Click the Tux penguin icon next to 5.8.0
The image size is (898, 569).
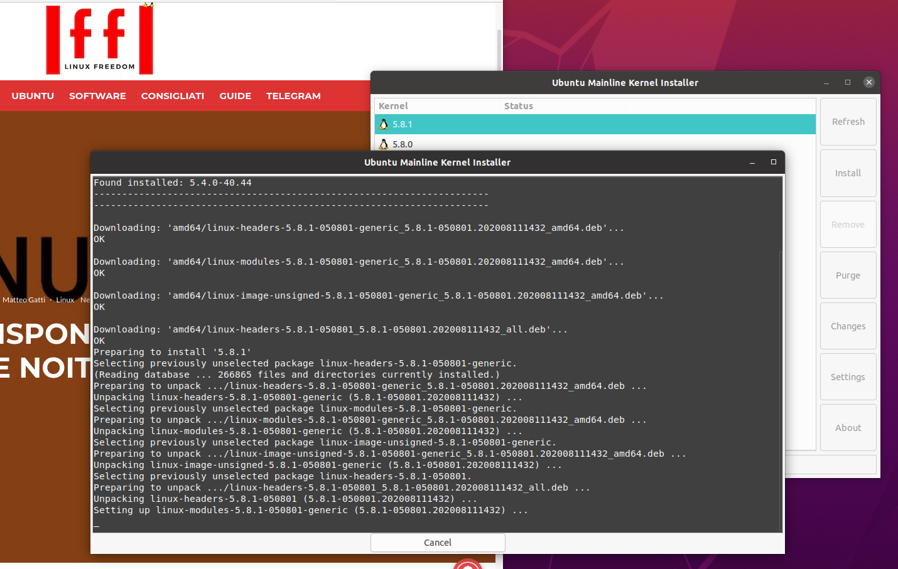[383, 144]
